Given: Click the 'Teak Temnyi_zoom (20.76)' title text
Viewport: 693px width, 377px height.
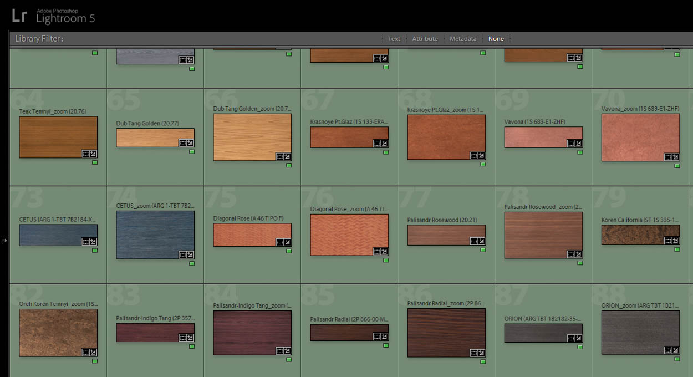Looking at the screenshot, I should tap(53, 111).
